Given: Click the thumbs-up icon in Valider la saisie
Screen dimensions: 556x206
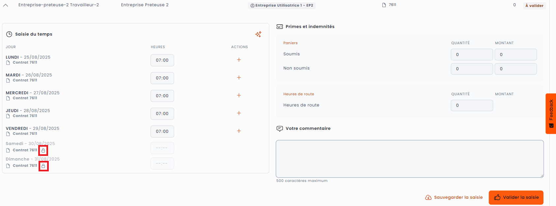Looking at the screenshot, I should click(x=497, y=197).
